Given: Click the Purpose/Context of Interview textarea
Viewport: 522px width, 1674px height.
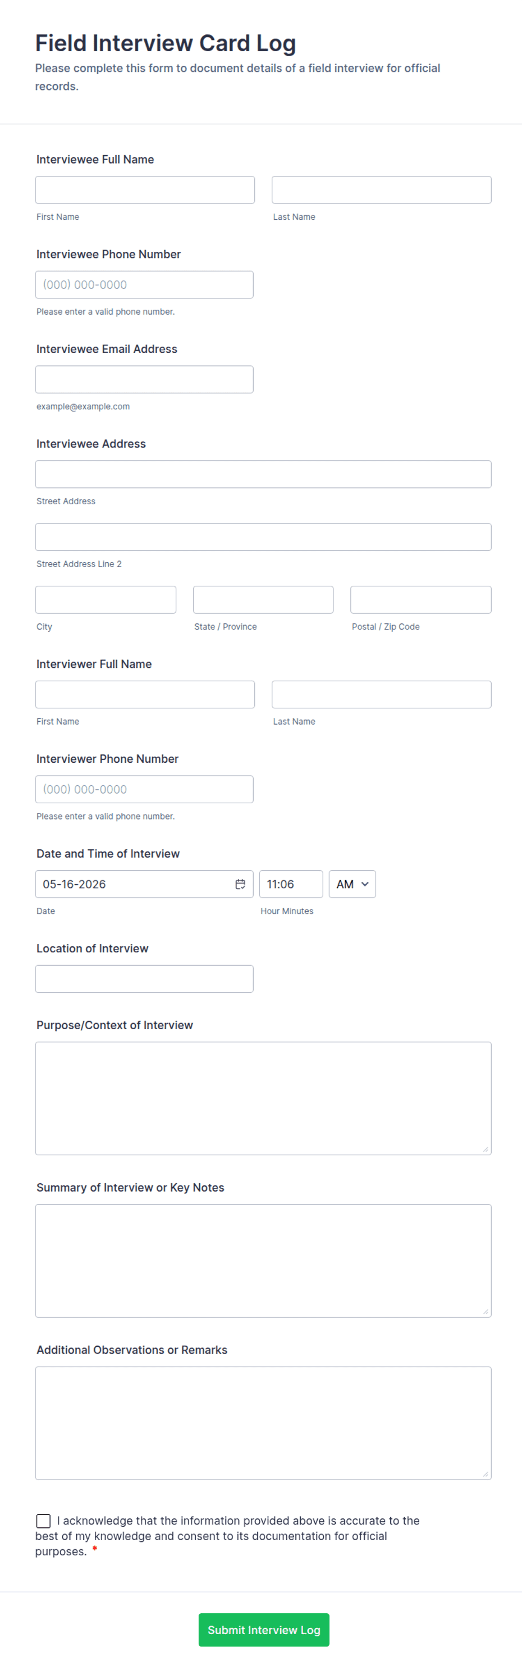Looking at the screenshot, I should point(263,1098).
